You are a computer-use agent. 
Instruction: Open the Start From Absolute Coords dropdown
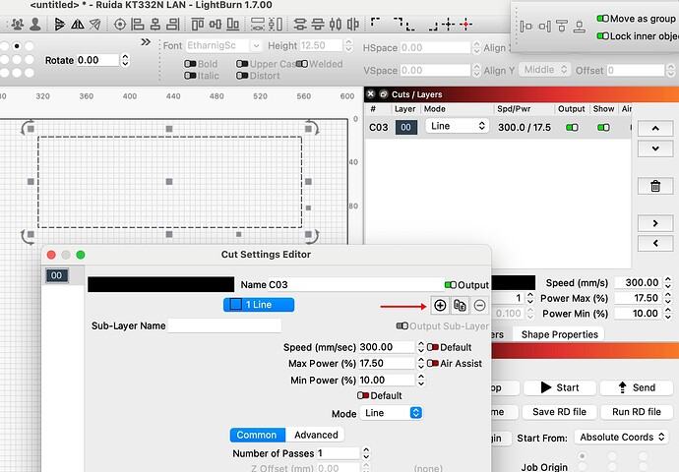[x=622, y=437]
